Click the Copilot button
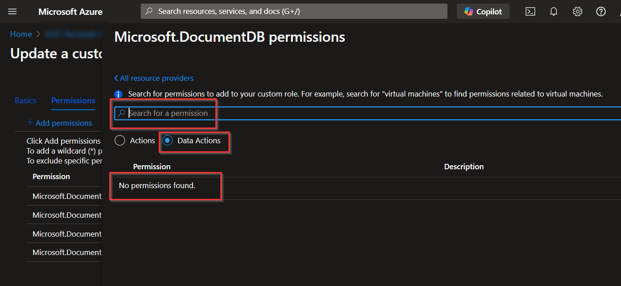The image size is (621, 286). coord(483,12)
